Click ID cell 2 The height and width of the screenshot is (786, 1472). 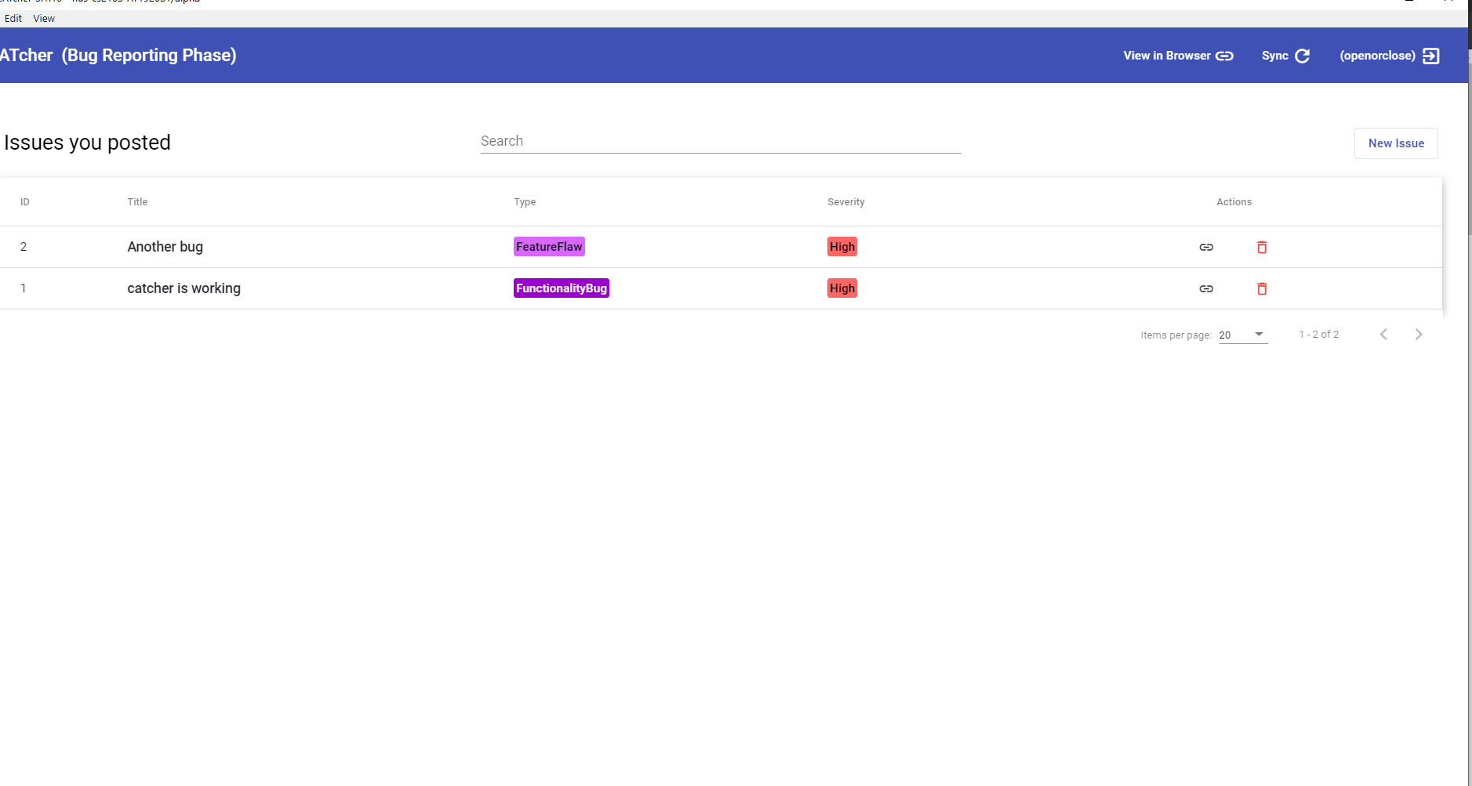(24, 247)
